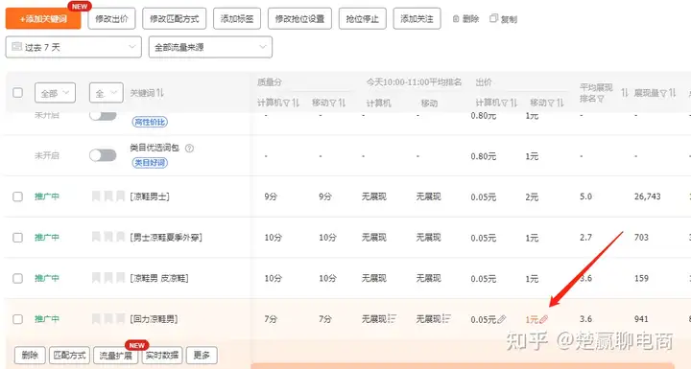
Task: Open the 更多 button at bottom
Action: tap(202, 355)
